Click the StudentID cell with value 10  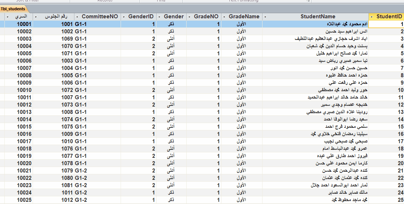coord(386,90)
